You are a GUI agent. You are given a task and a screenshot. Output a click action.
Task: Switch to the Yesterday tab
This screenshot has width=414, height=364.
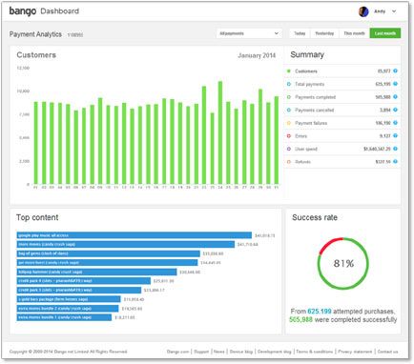(324, 33)
